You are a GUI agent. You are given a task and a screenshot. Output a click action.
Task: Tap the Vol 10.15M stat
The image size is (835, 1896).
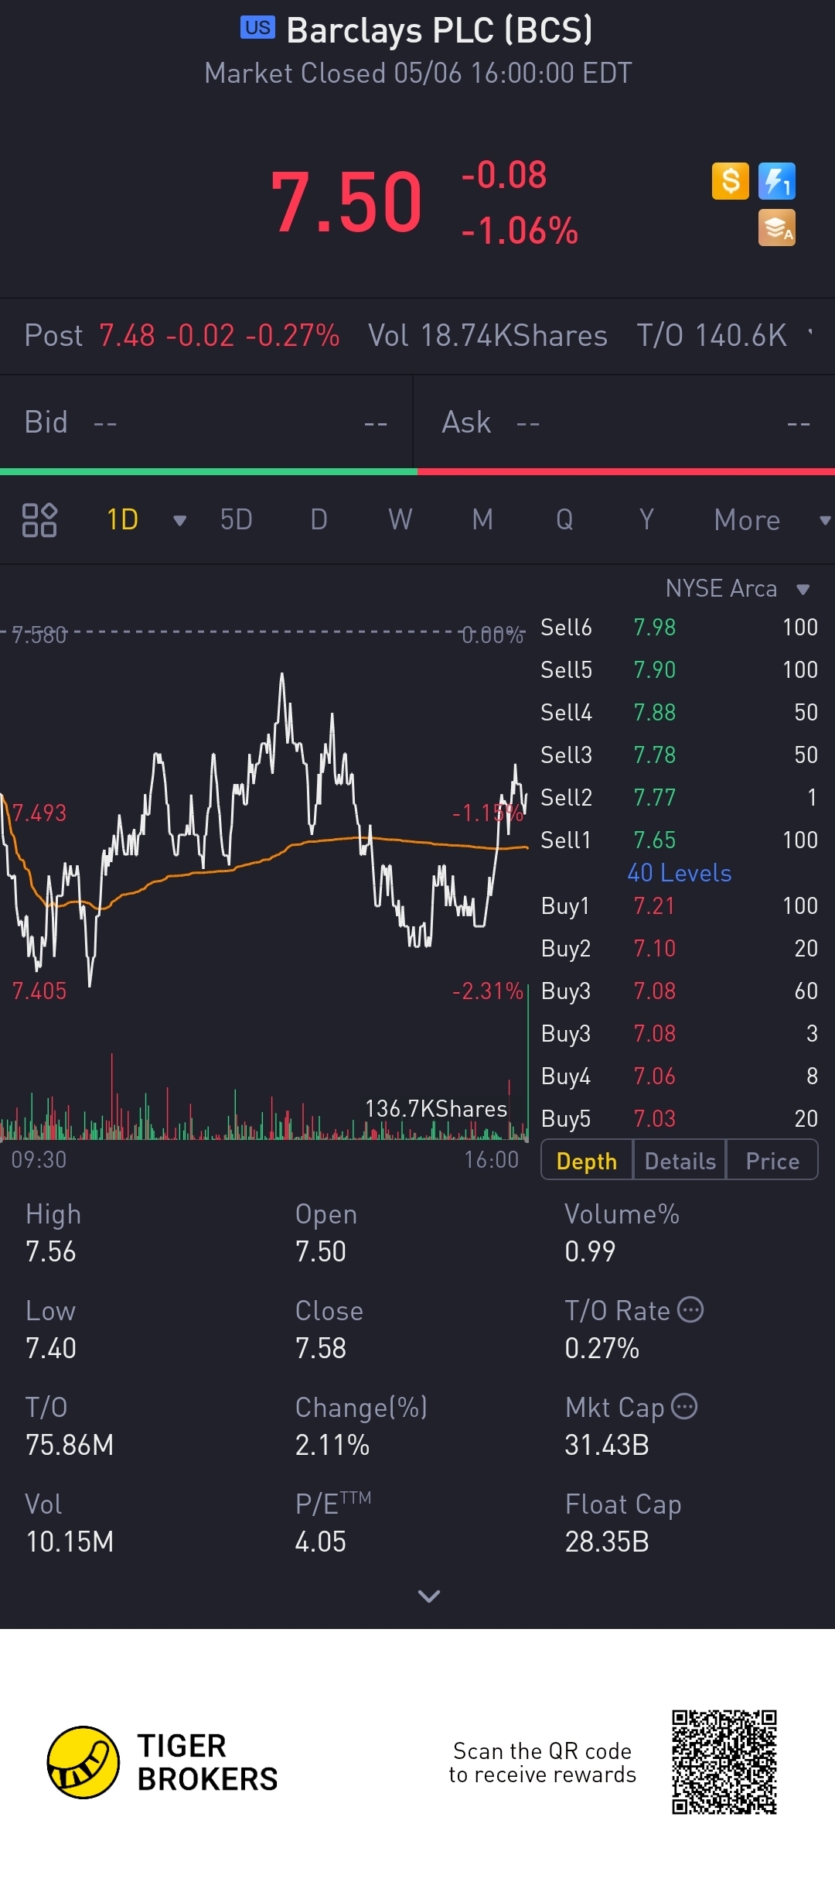pos(70,1523)
